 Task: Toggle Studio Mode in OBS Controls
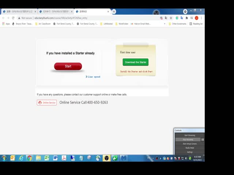click(189, 148)
